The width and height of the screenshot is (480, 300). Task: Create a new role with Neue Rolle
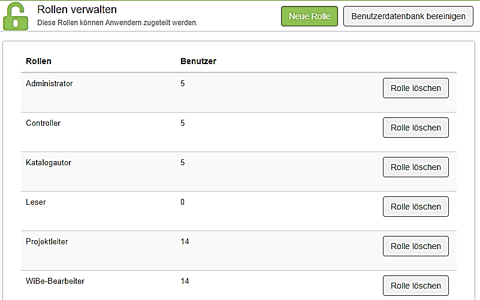(x=309, y=16)
